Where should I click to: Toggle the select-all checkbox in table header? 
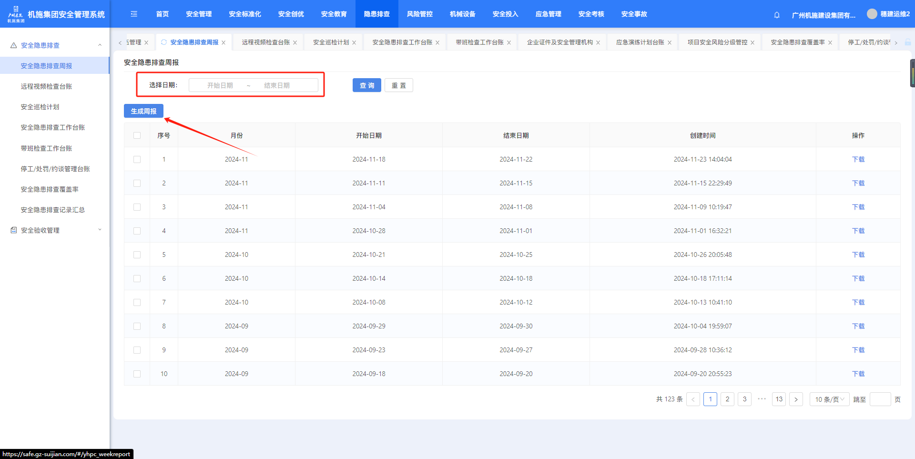coord(137,135)
